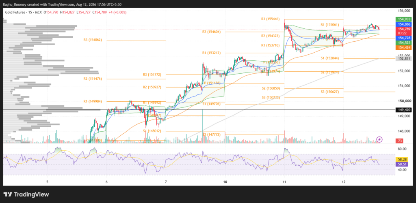Click pivot label R1 (153212)
The width and height of the screenshot is (416, 203).
pyautogui.click(x=211, y=53)
